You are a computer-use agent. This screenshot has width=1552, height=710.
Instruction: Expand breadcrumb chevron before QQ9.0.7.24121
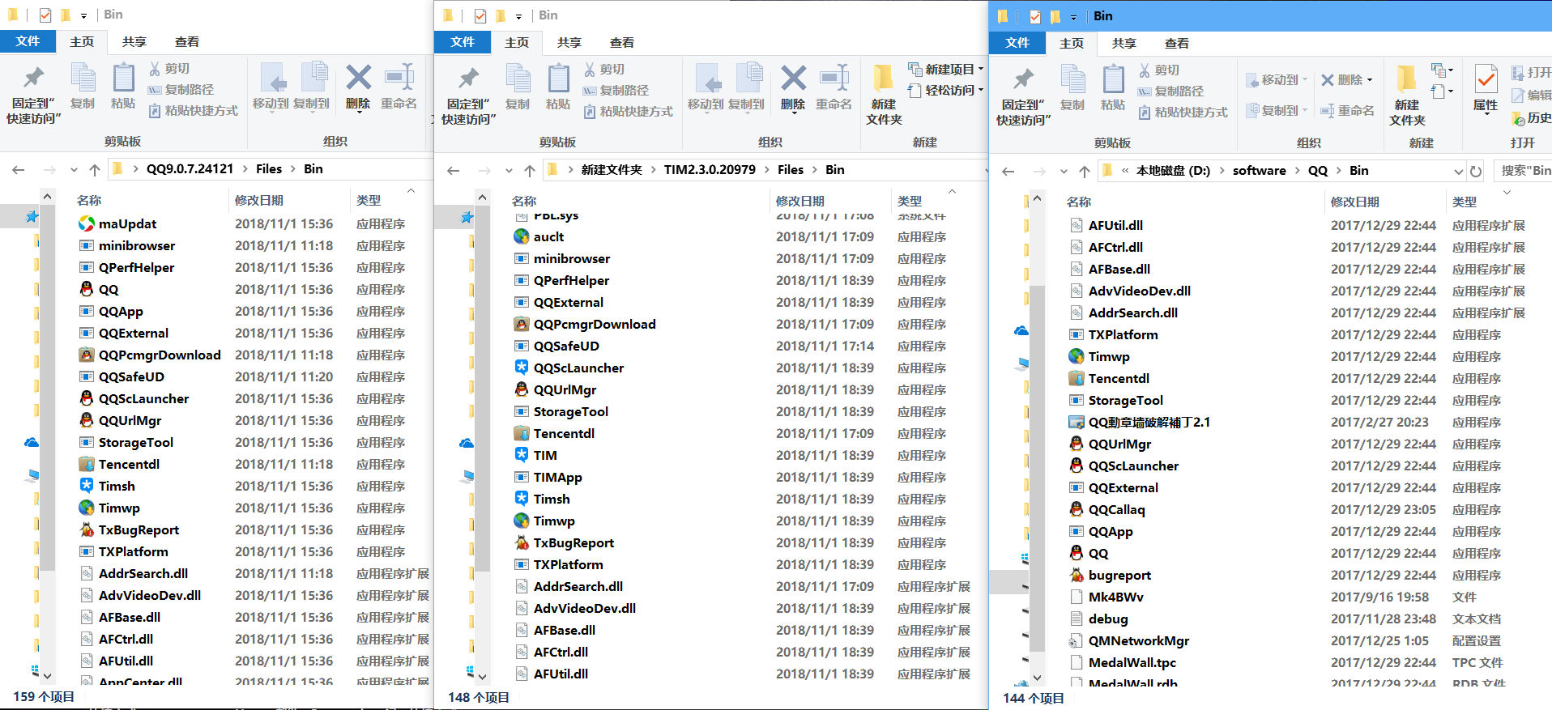click(x=134, y=168)
